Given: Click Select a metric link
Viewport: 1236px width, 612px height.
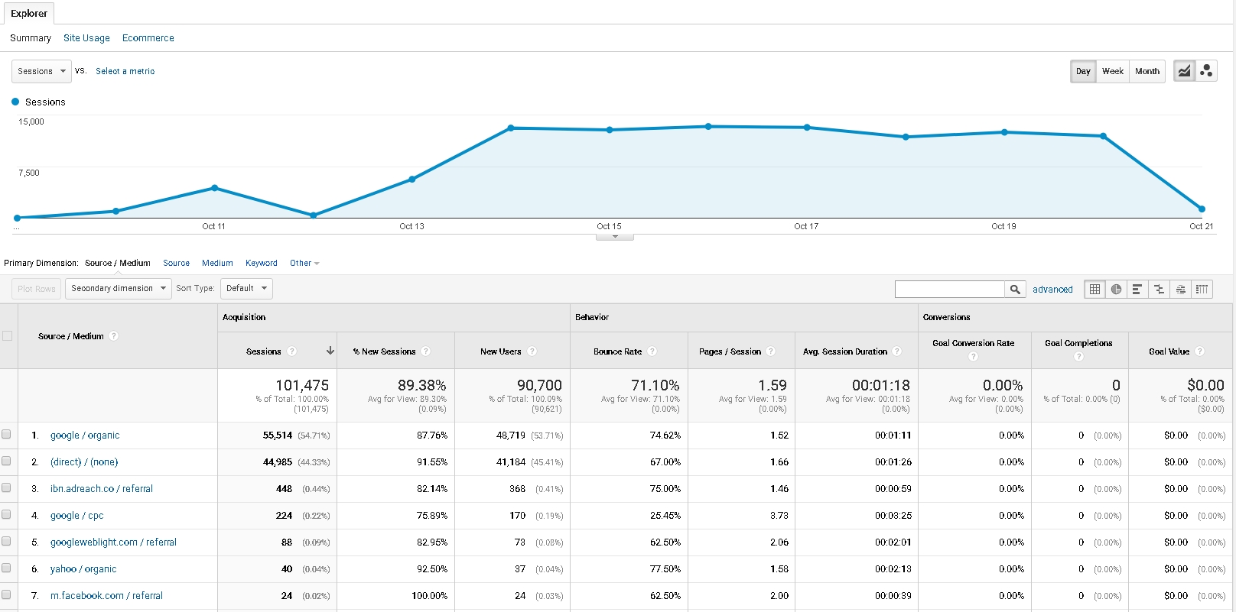Looking at the screenshot, I should (x=125, y=71).
